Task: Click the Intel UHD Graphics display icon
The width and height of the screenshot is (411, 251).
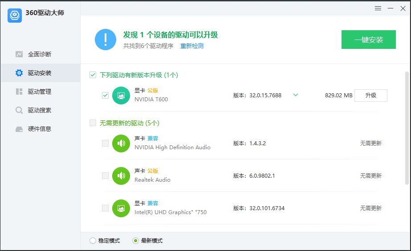Action: tap(121, 208)
